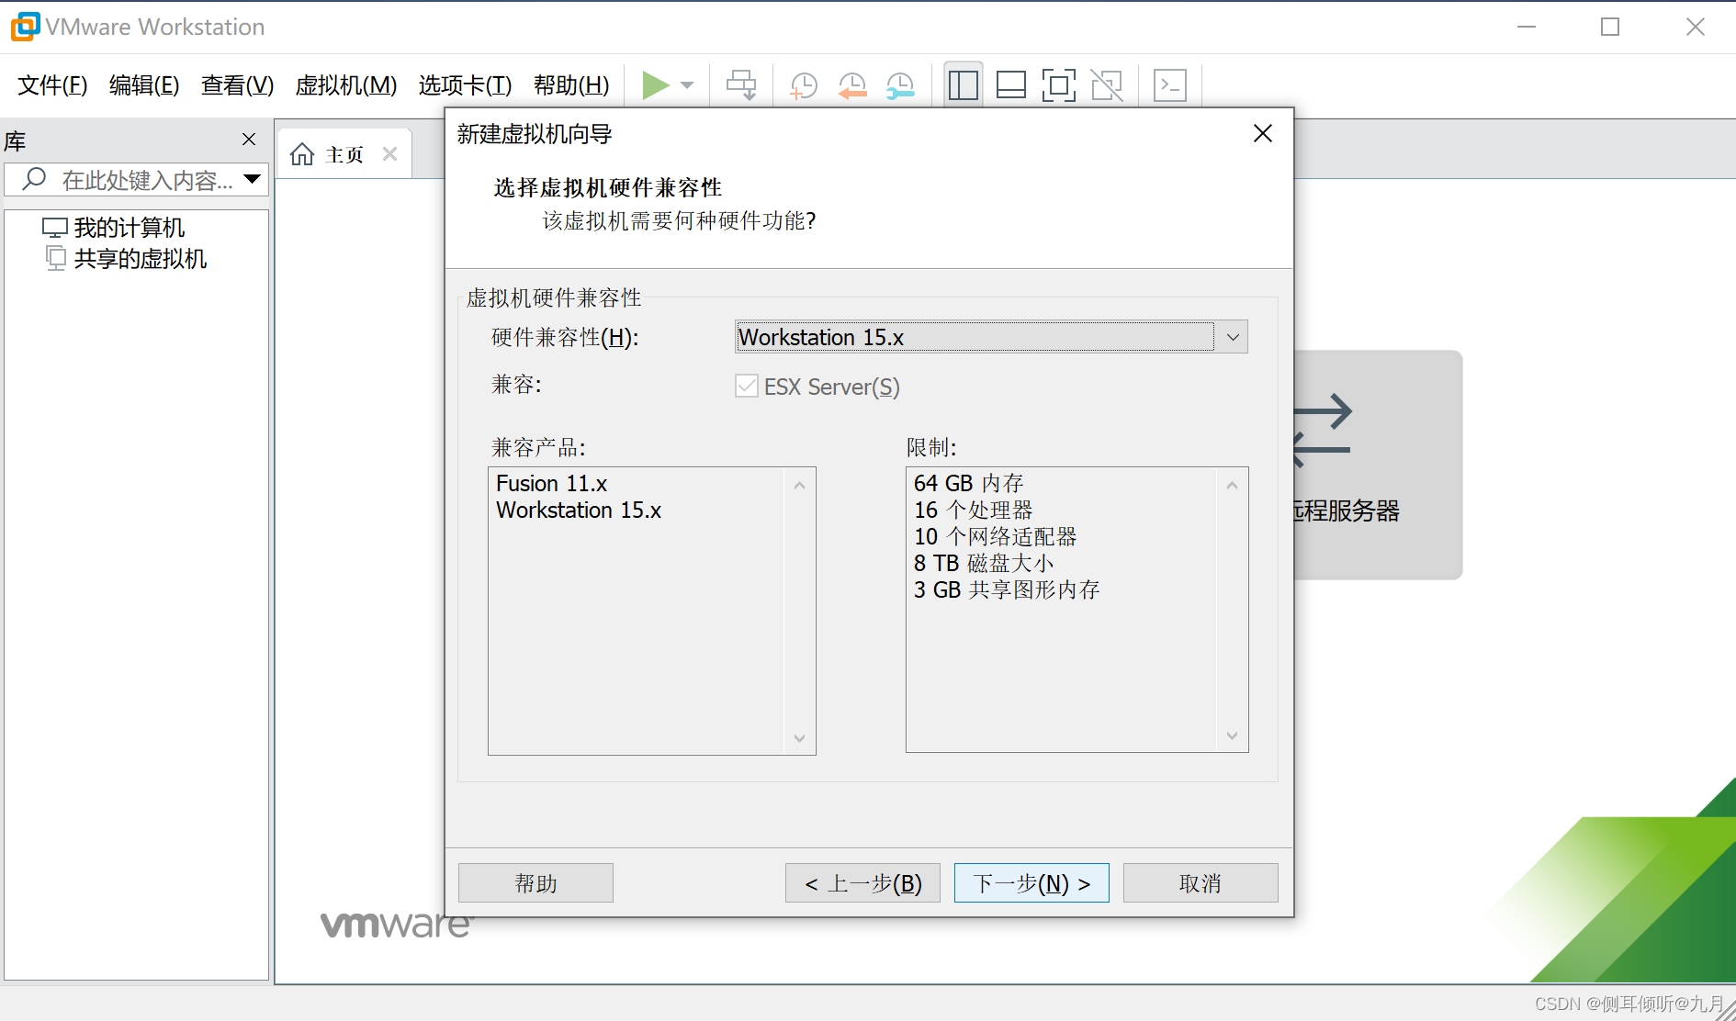Go back with the 上一步(B) button

862,883
